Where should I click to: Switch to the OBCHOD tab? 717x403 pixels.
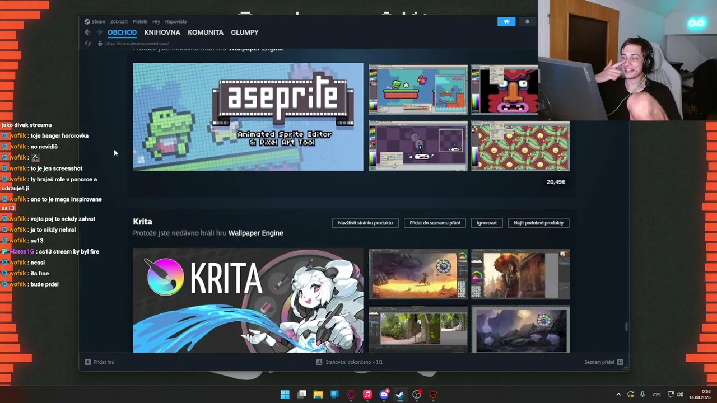pos(122,32)
